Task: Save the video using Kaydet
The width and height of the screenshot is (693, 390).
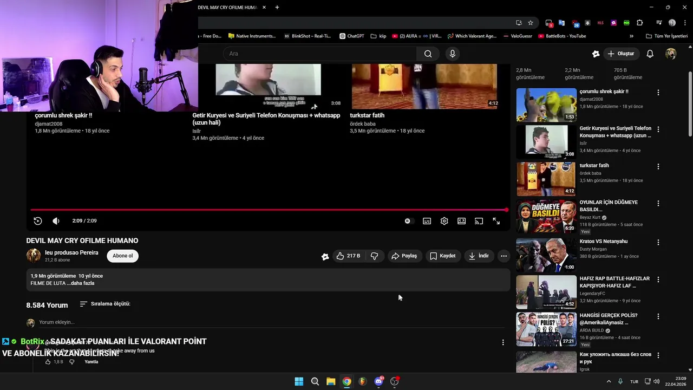Action: click(x=442, y=256)
